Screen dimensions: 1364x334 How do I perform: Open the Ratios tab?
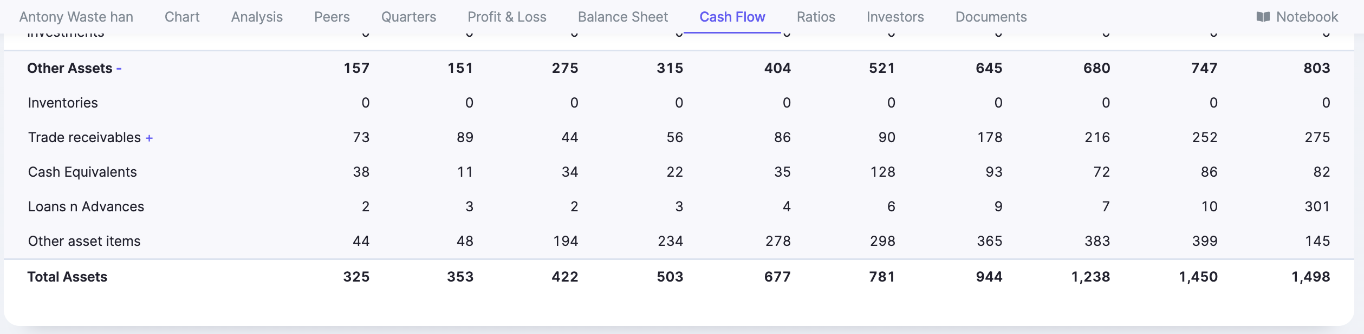(x=815, y=17)
